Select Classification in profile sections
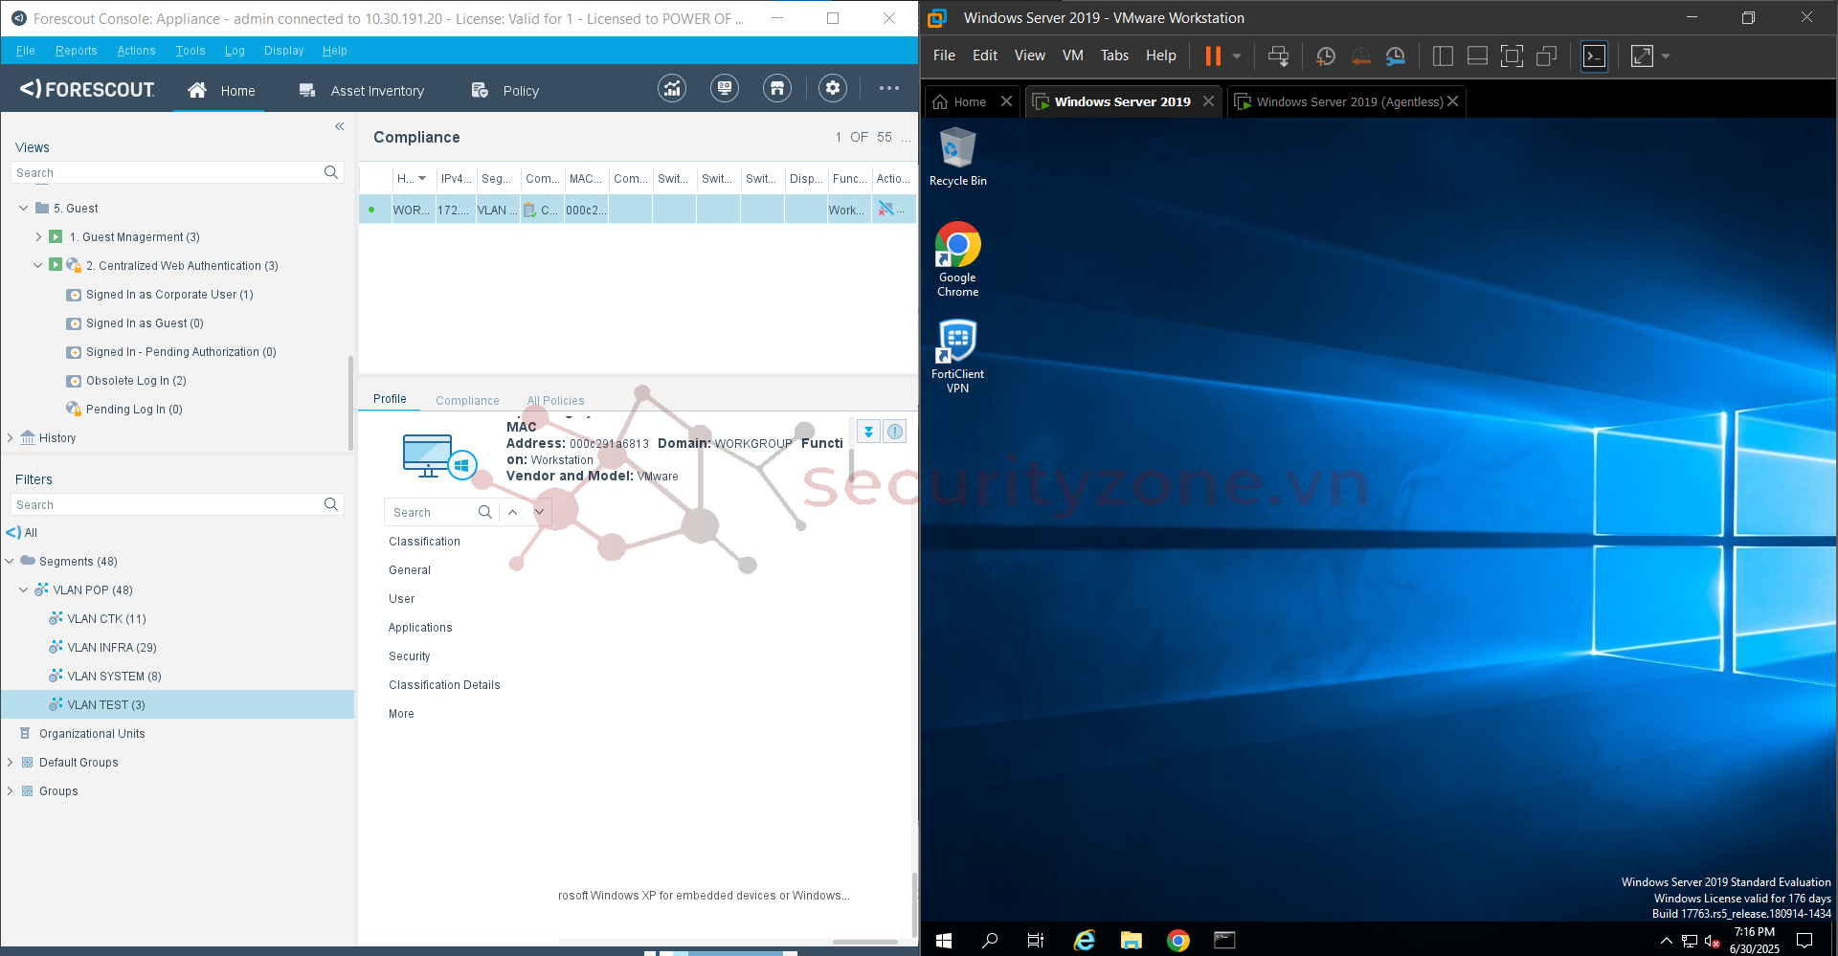Viewport: 1838px width, 956px height. point(424,541)
